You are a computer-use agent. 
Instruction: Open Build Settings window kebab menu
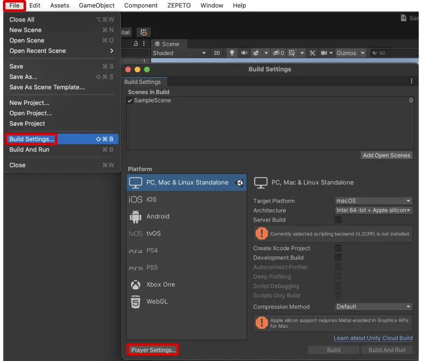(x=412, y=81)
